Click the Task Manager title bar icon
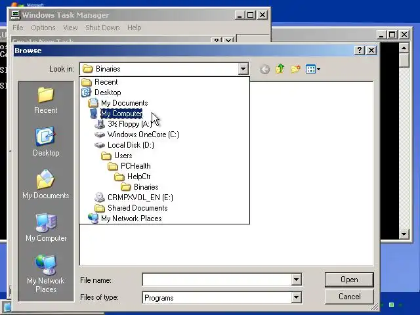The height and width of the screenshot is (315, 420). click(16, 15)
